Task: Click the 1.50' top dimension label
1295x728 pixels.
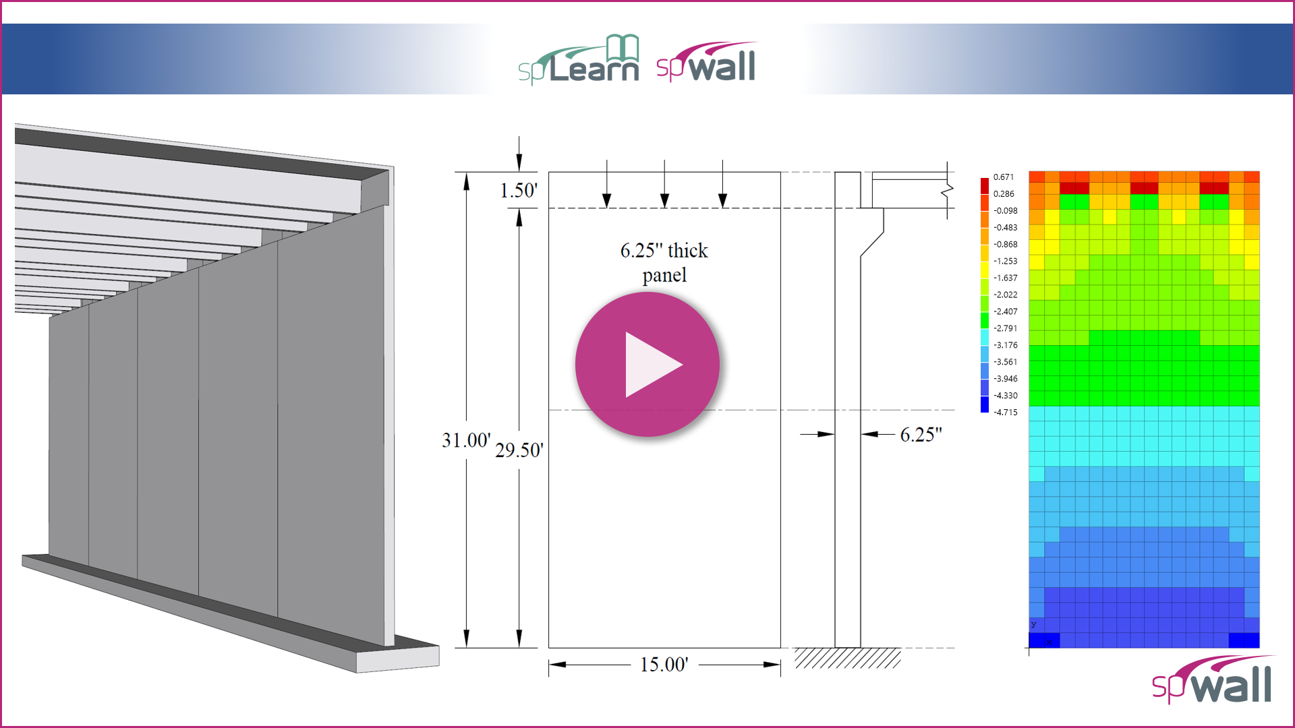Action: [518, 191]
